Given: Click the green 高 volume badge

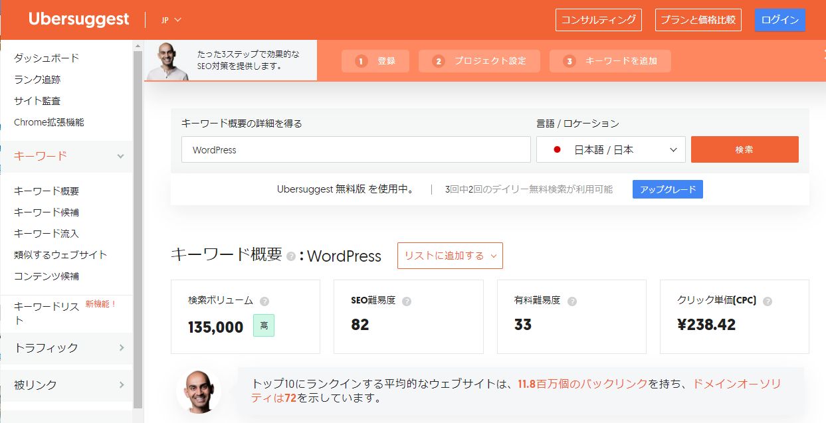Looking at the screenshot, I should click(264, 325).
